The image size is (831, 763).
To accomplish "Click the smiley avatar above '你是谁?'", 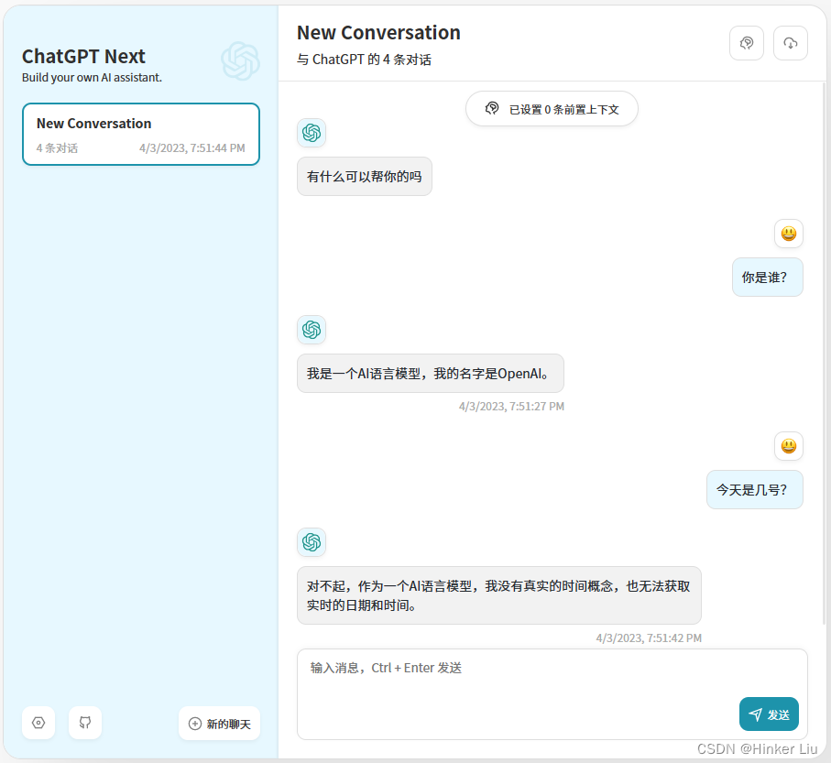I will pos(788,234).
